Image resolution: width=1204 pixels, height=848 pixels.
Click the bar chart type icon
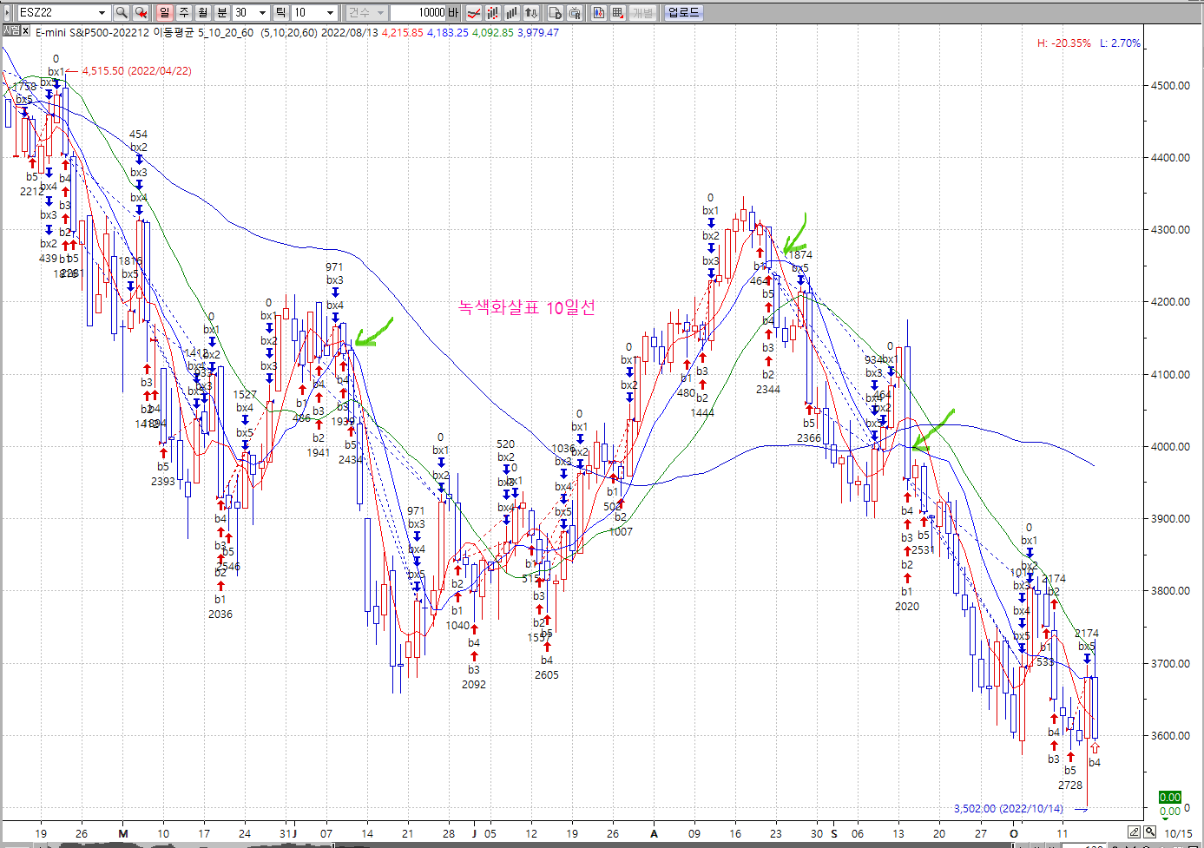[x=512, y=12]
